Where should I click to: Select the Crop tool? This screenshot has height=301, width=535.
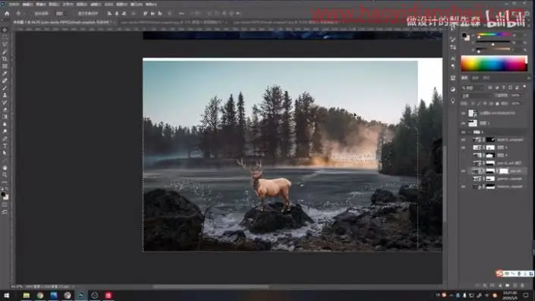pyautogui.click(x=5, y=59)
